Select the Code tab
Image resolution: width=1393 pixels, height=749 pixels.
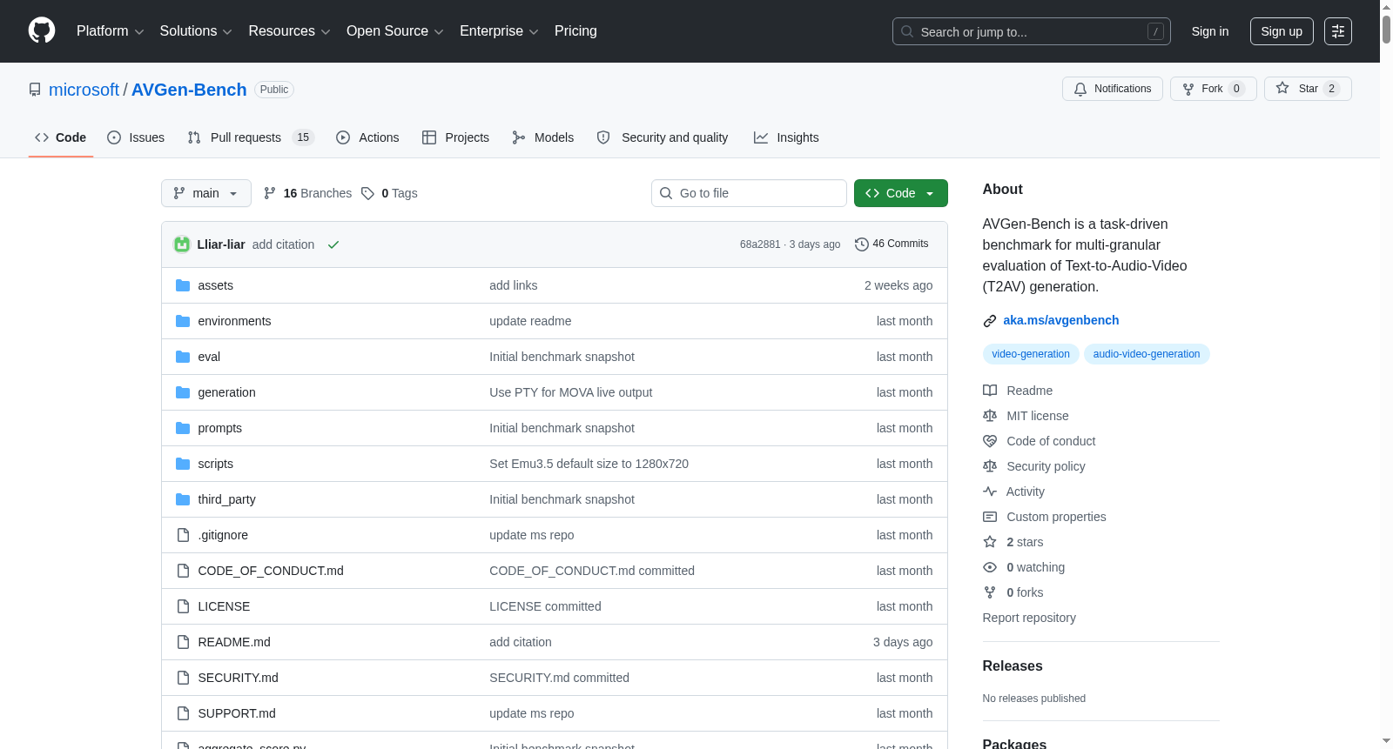(61, 137)
